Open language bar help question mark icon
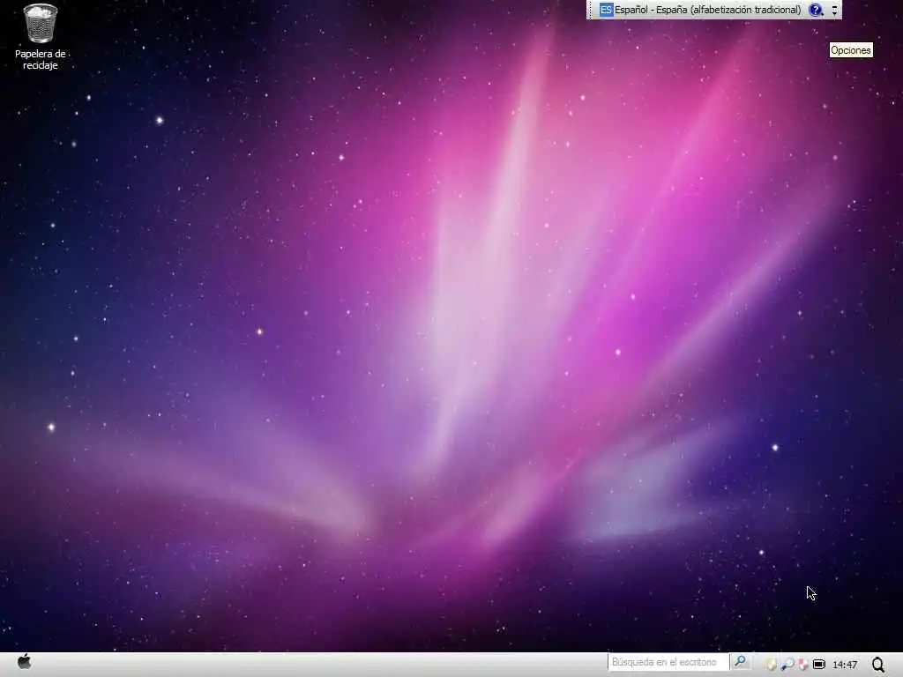 (816, 10)
